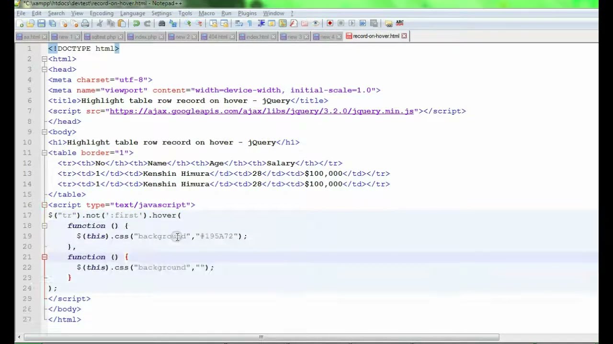Close the new 1 tab
This screenshot has width=613, height=344.
coord(78,37)
